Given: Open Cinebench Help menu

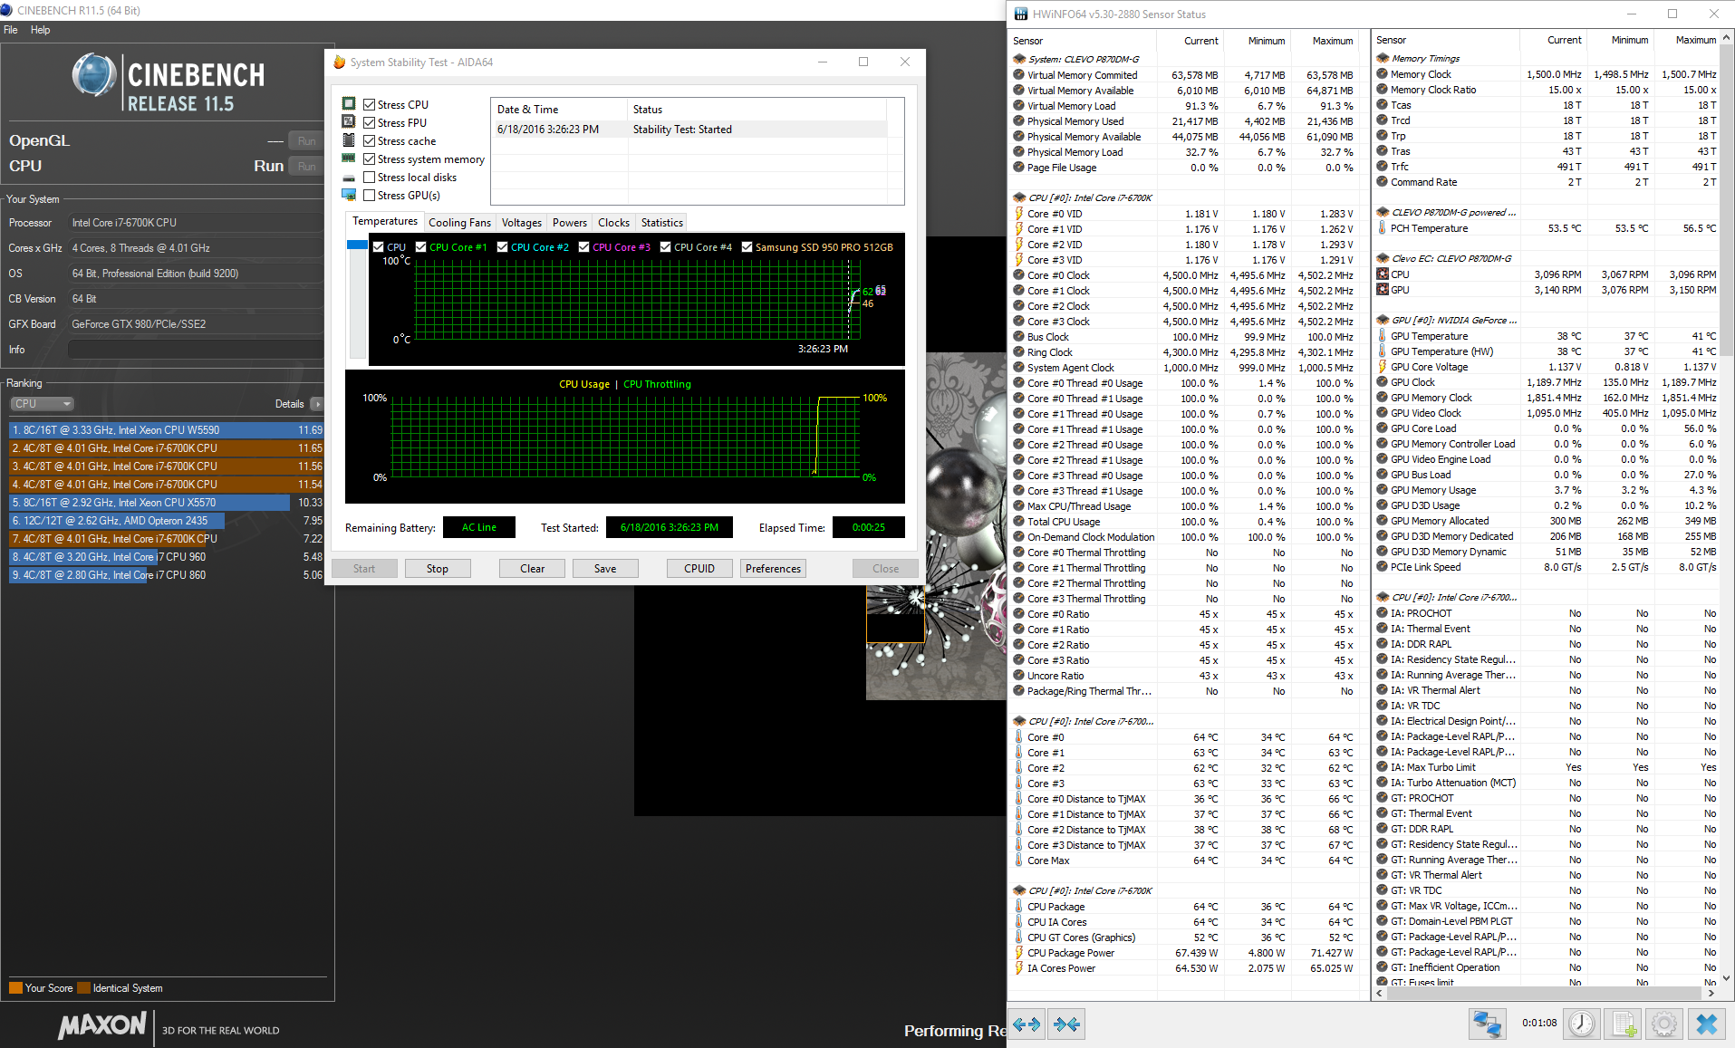Looking at the screenshot, I should (40, 30).
